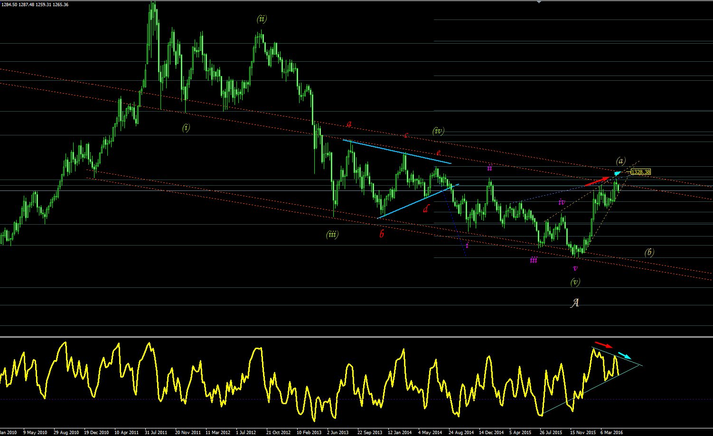The height and width of the screenshot is (436, 713).
Task: Select the red arrow in the oscillator panel
Action: 604,344
